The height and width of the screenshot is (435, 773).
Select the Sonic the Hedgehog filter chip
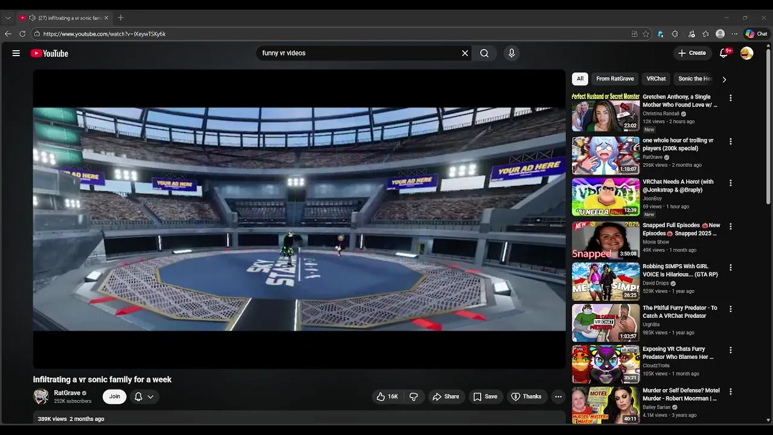(x=694, y=79)
